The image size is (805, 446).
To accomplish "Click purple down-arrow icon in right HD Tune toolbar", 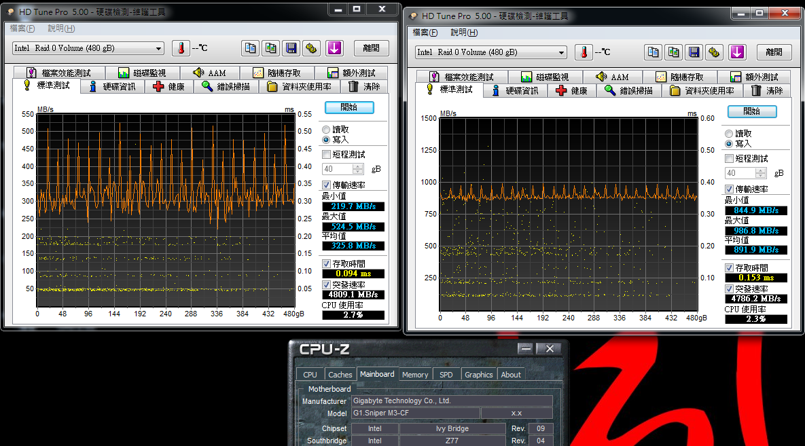I will [737, 52].
